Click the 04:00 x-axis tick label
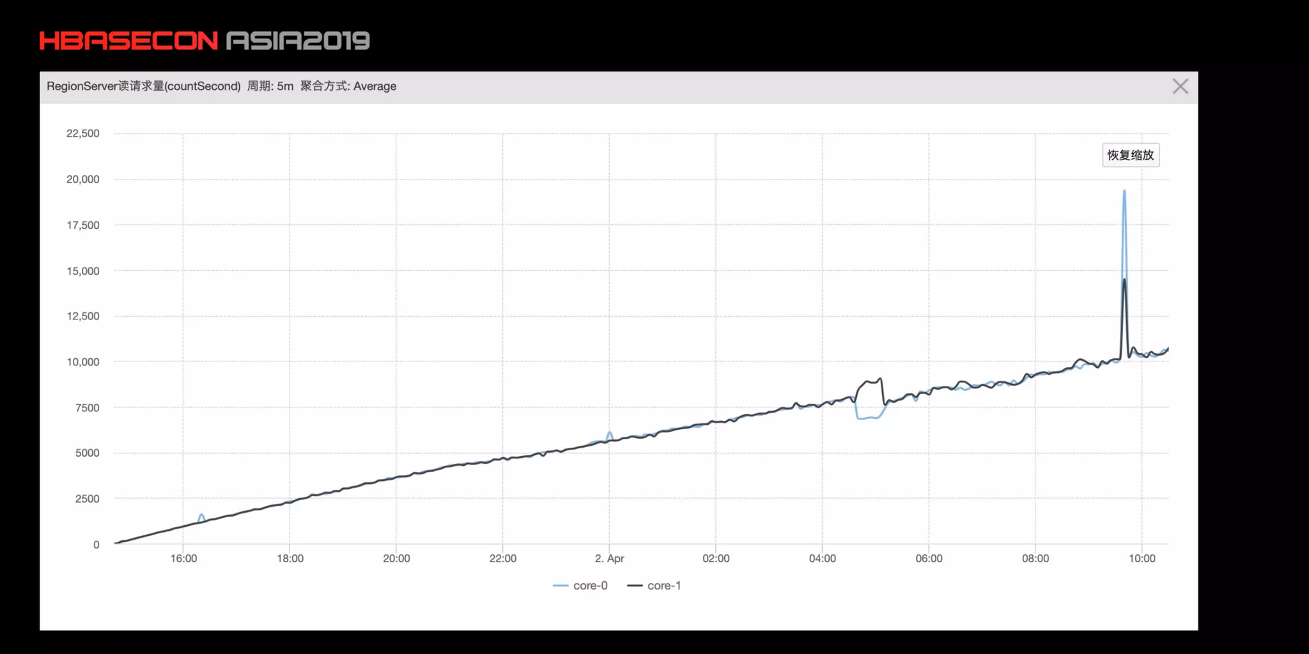1309x654 pixels. [x=822, y=558]
